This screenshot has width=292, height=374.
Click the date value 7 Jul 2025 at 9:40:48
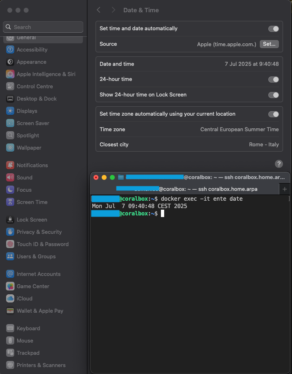[252, 64]
